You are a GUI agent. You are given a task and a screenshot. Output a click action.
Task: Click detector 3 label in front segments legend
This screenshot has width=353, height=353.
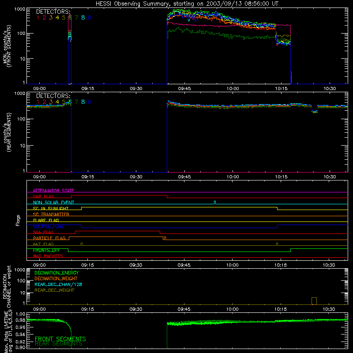click(51, 18)
